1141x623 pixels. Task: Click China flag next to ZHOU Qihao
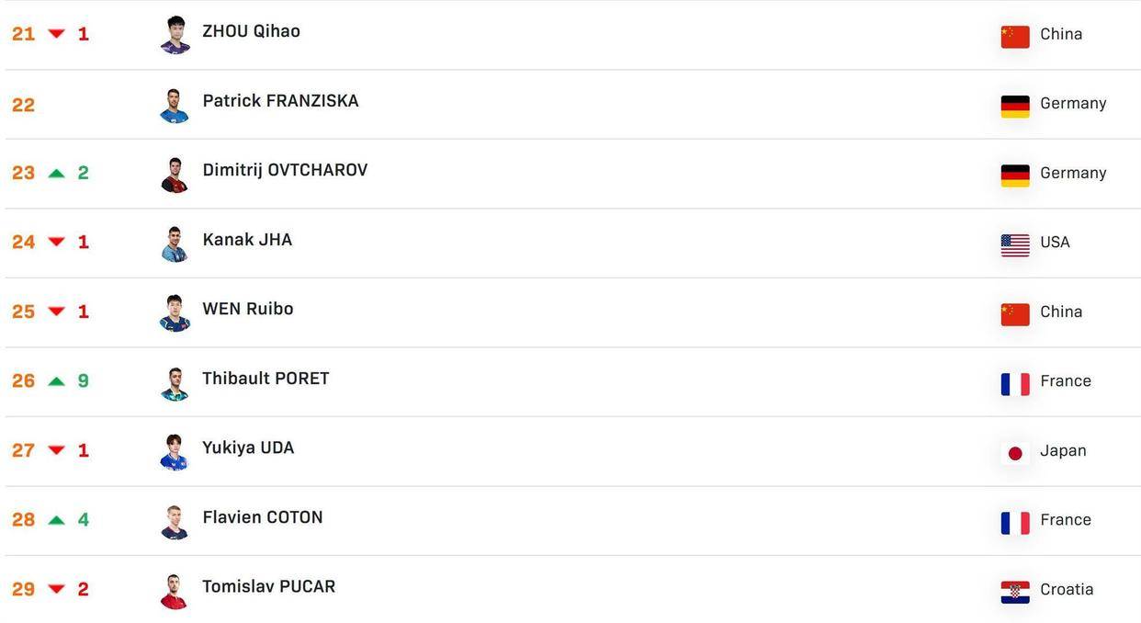point(1015,37)
